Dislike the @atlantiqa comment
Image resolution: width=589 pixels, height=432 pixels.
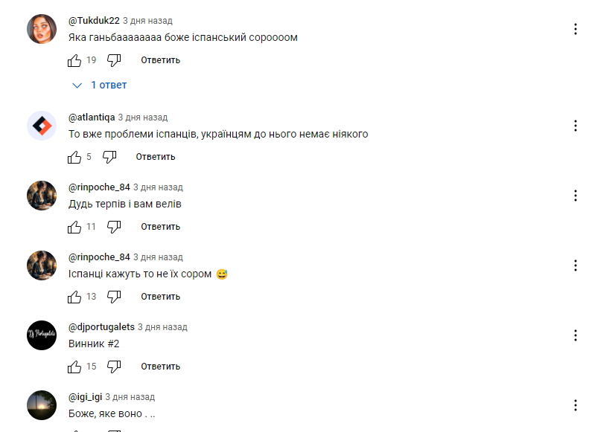coord(109,157)
